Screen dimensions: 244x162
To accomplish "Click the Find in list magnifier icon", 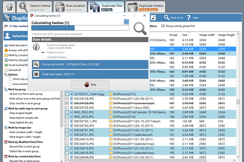I will [x=167, y=18].
